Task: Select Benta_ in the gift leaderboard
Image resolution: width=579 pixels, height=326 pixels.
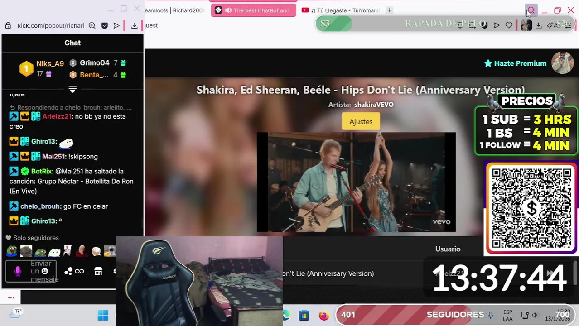Action: (94, 75)
